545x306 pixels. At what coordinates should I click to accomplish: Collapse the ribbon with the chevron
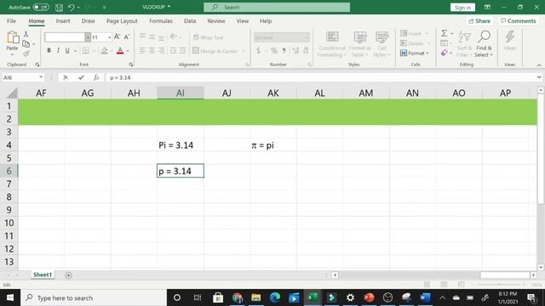(x=539, y=65)
